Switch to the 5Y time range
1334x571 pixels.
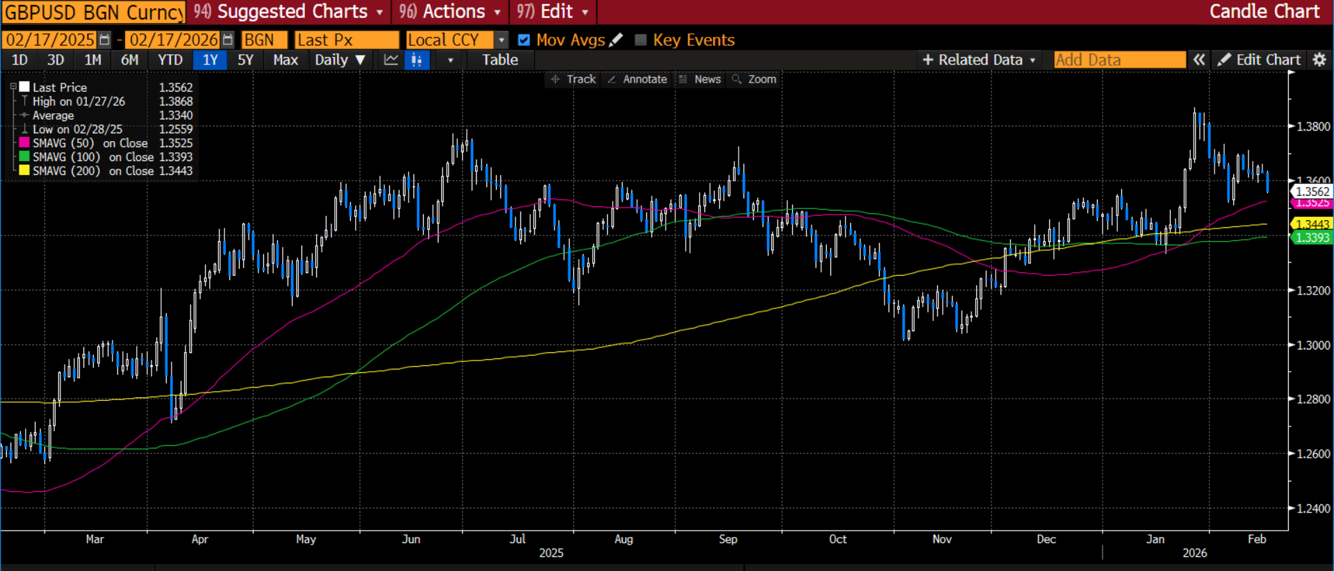[245, 60]
